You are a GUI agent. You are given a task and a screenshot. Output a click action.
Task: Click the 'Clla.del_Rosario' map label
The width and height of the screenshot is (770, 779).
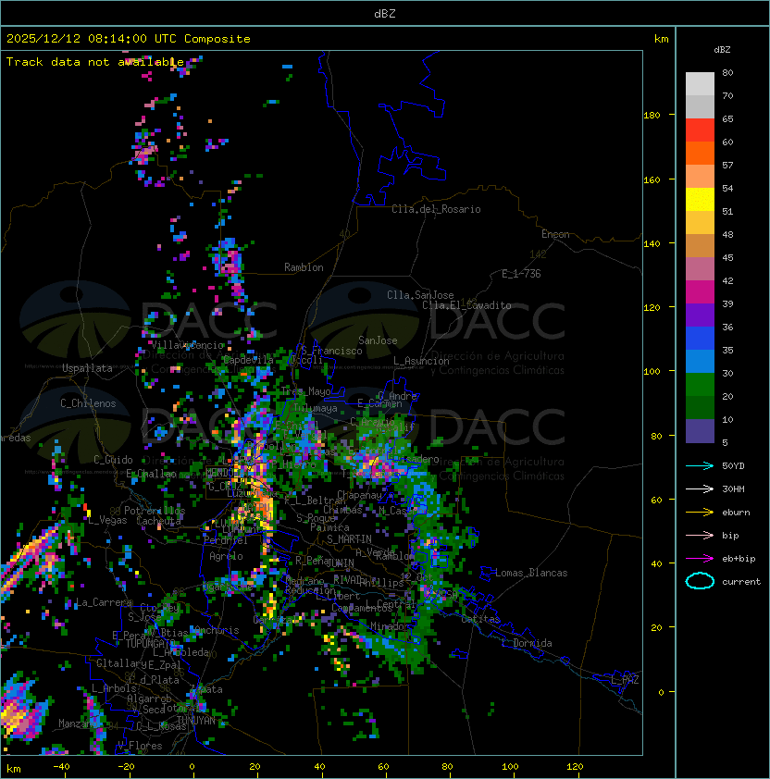pos(436,209)
